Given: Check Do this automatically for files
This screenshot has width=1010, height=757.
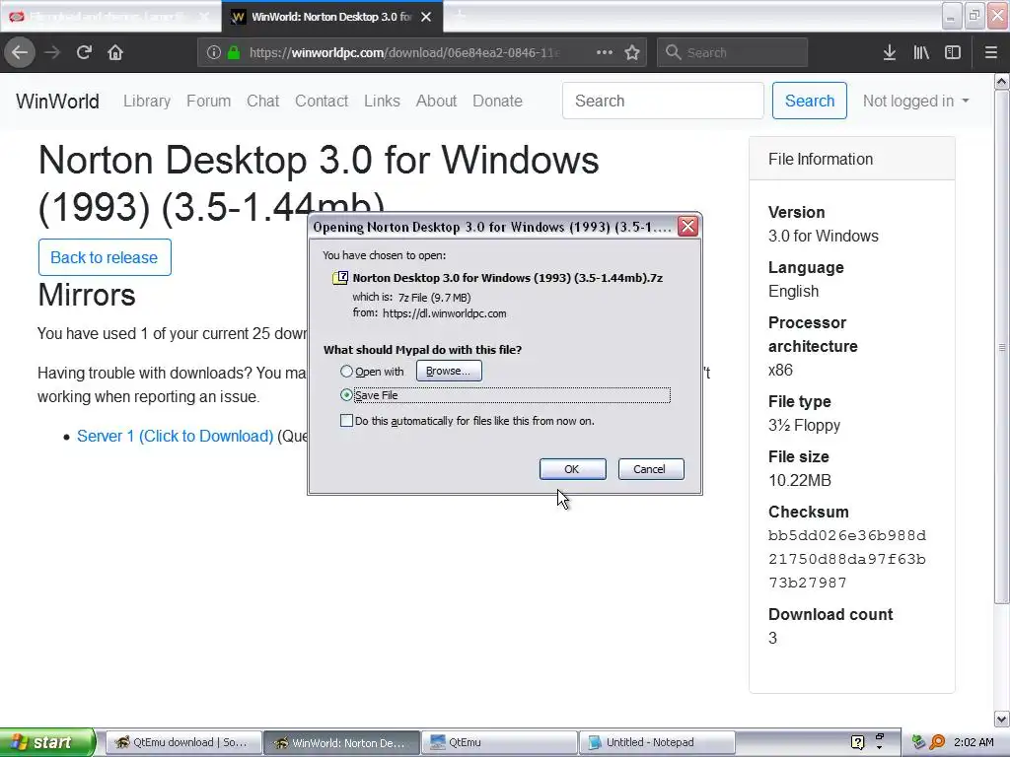Looking at the screenshot, I should pos(346,420).
